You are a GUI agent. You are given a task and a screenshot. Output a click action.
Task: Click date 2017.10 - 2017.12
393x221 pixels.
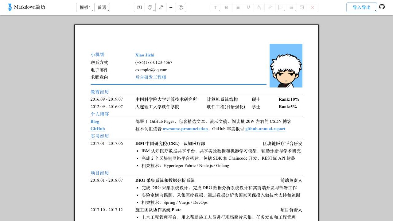[x=107, y=210]
